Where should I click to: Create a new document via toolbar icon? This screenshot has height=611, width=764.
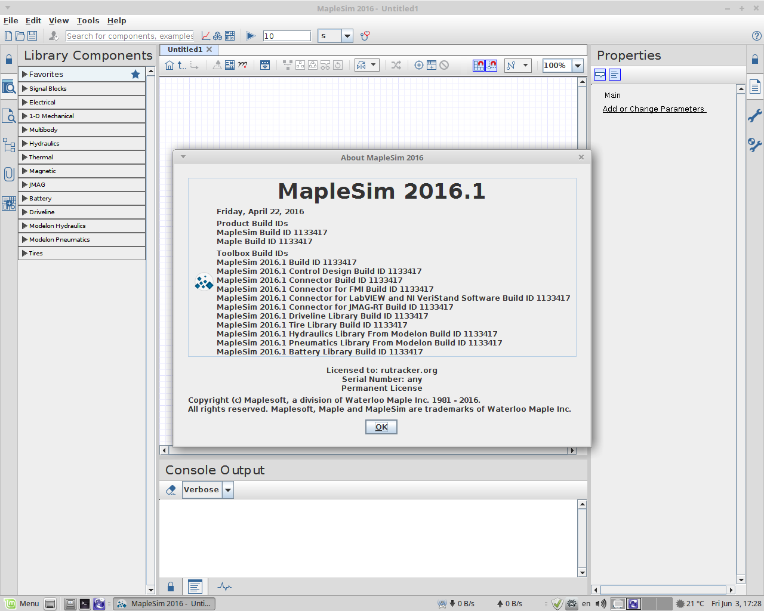pos(8,36)
